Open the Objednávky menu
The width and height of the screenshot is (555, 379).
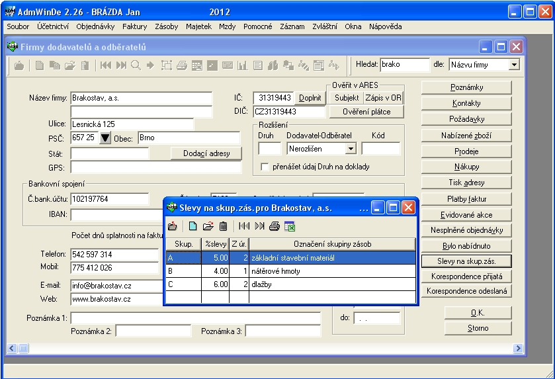pyautogui.click(x=95, y=26)
